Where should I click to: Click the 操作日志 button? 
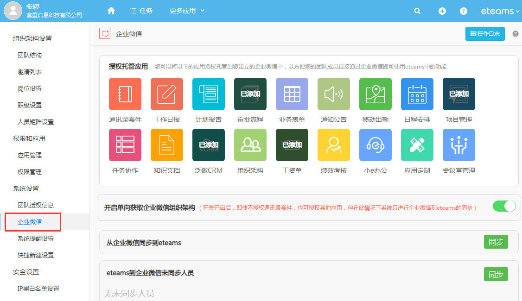485,34
